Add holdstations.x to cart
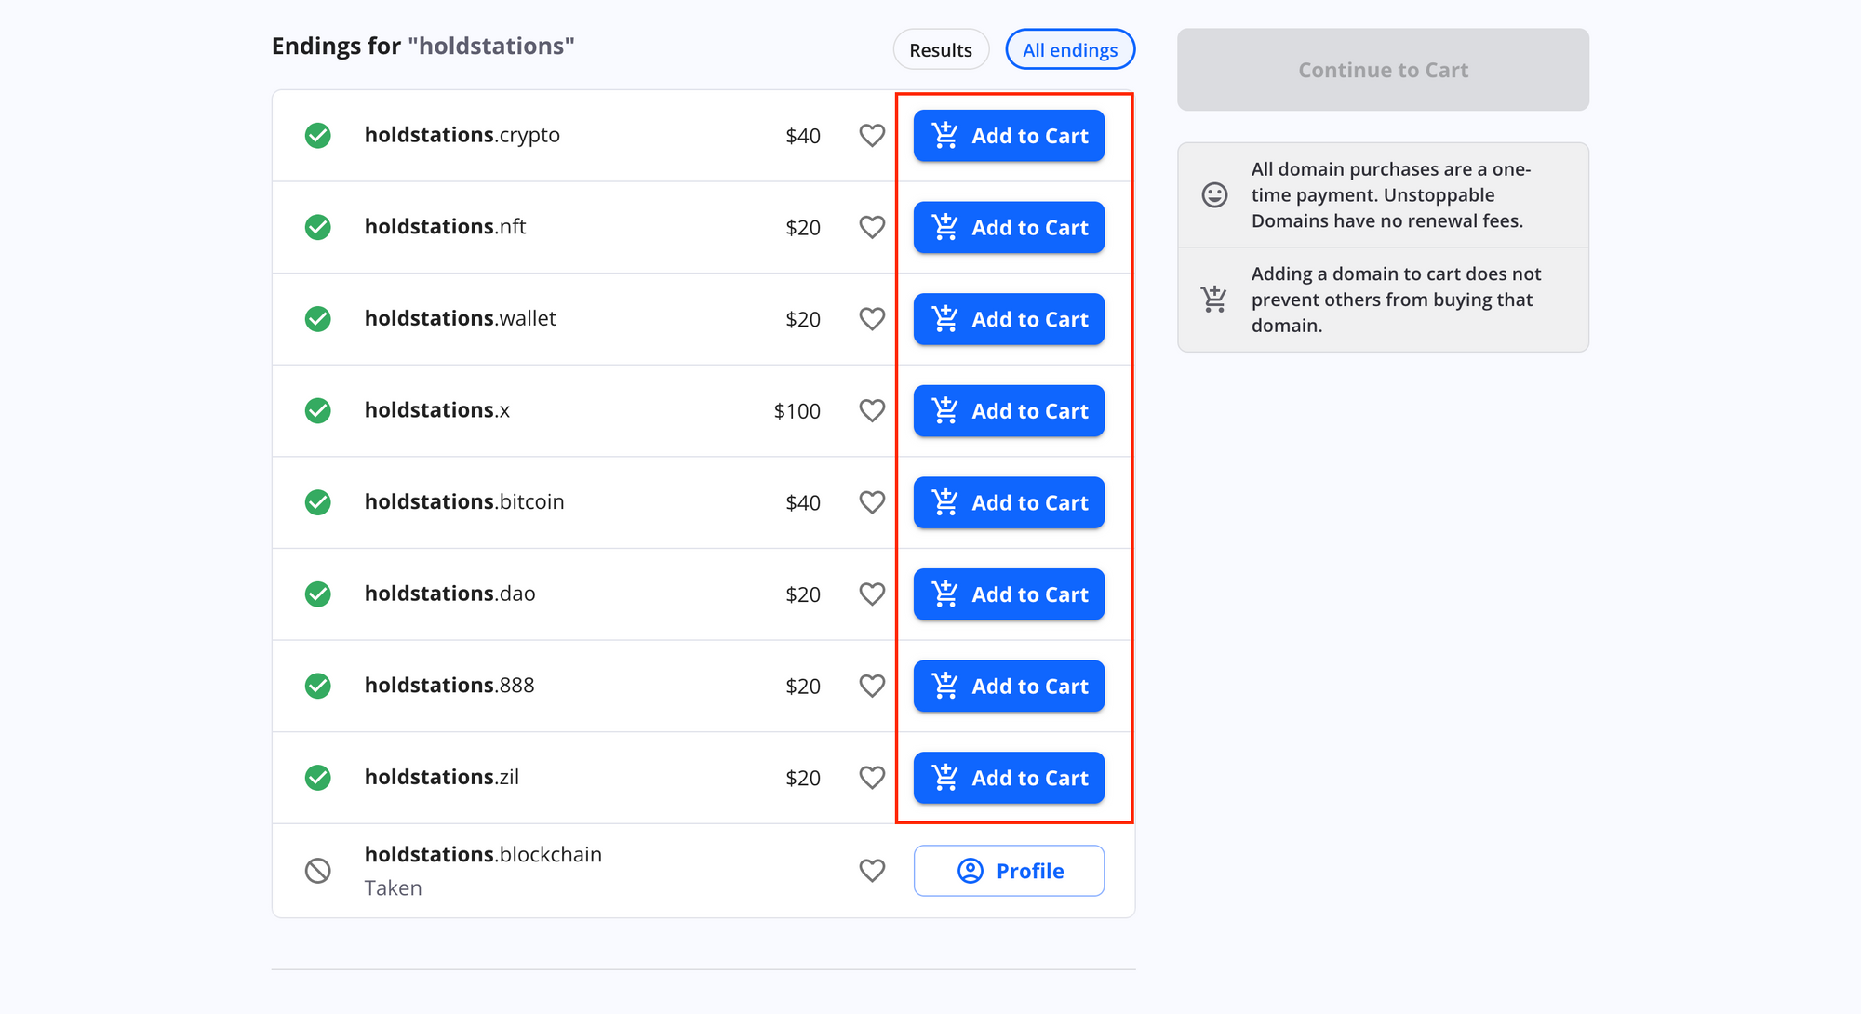This screenshot has height=1014, width=1861. (1009, 410)
